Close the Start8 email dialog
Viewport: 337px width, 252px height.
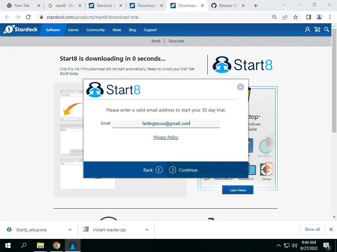point(241,87)
